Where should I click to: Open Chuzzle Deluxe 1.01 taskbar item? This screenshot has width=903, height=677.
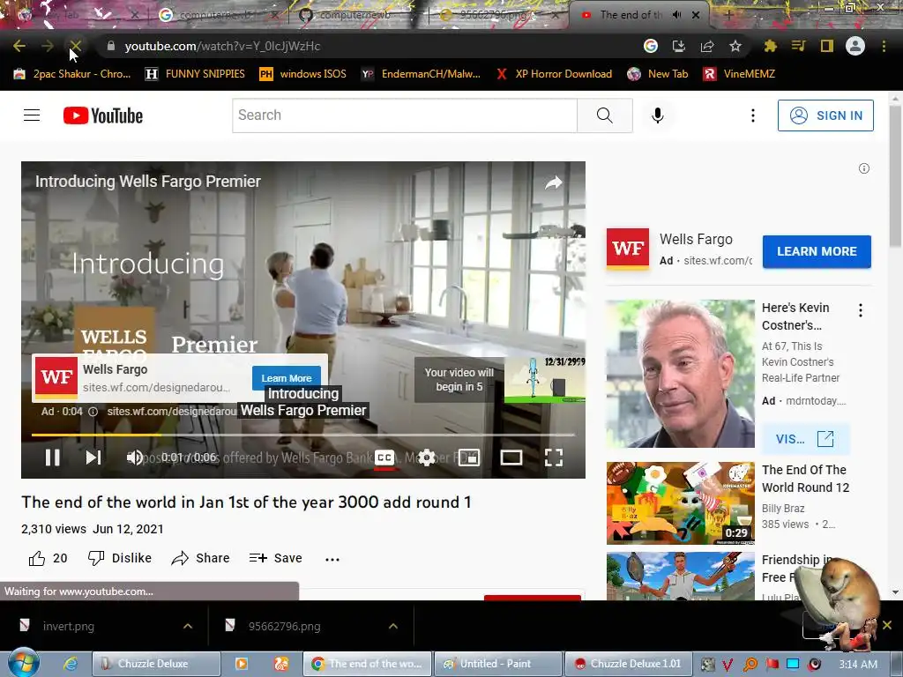point(628,664)
